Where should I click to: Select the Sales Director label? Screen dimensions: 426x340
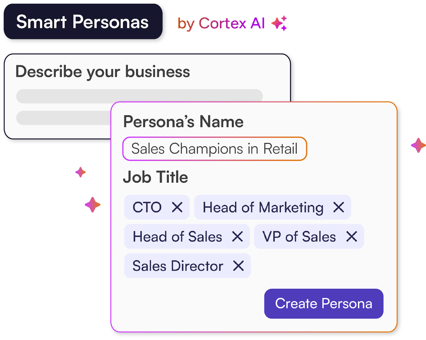[x=178, y=266]
